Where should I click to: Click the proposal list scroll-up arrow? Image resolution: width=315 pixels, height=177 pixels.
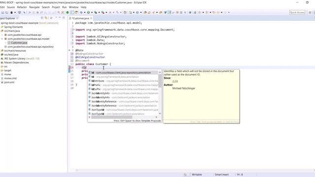point(160,72)
